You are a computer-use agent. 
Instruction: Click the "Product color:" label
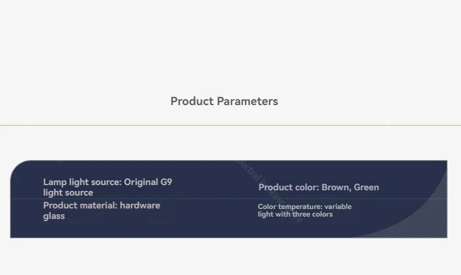[288, 187]
